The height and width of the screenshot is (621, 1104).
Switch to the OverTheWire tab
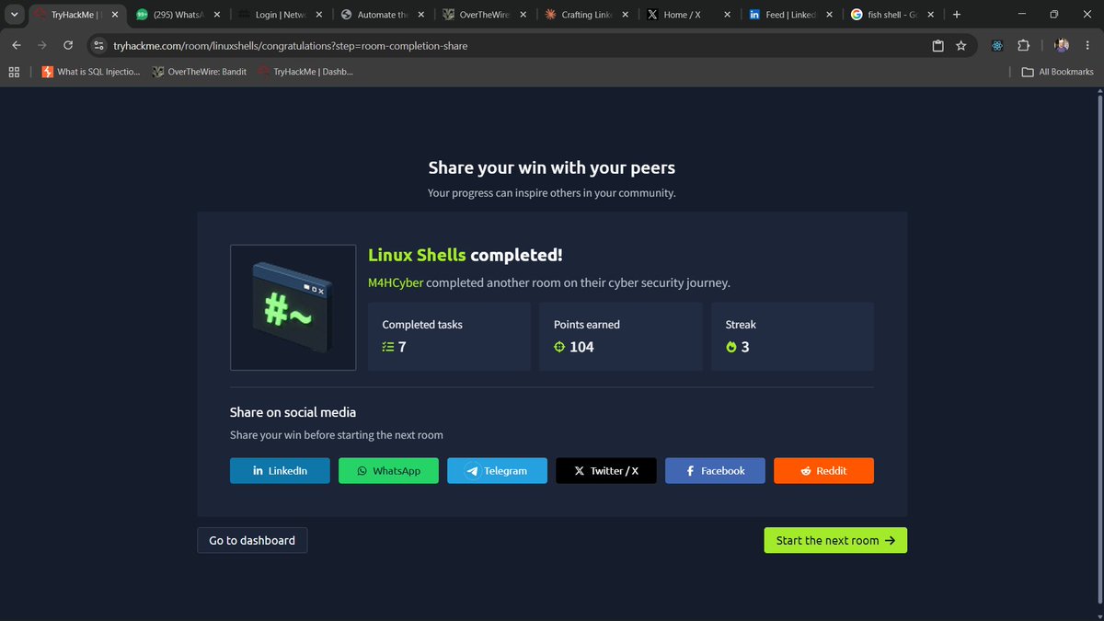click(x=483, y=15)
